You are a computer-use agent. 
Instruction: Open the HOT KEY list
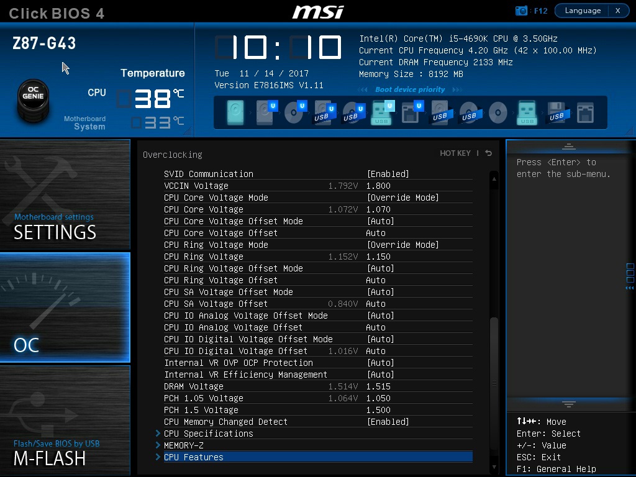click(455, 153)
